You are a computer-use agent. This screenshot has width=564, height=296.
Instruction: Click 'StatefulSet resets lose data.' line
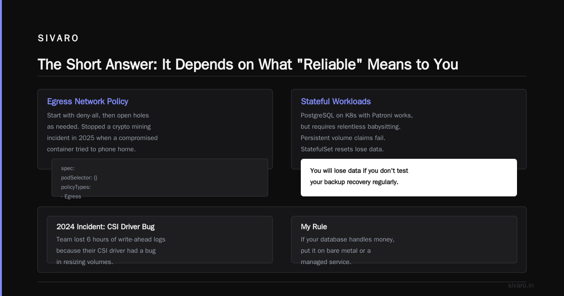tap(342, 149)
